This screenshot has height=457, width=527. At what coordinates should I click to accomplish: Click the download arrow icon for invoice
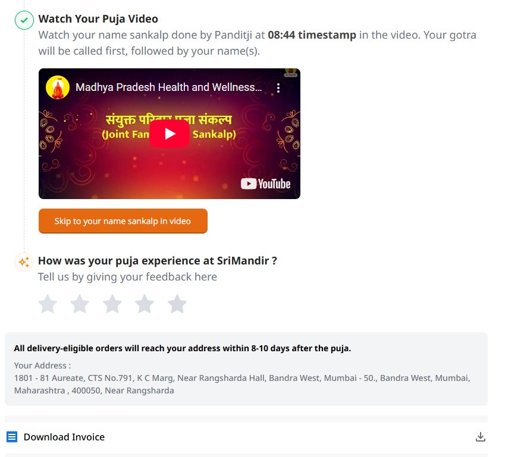point(481,437)
